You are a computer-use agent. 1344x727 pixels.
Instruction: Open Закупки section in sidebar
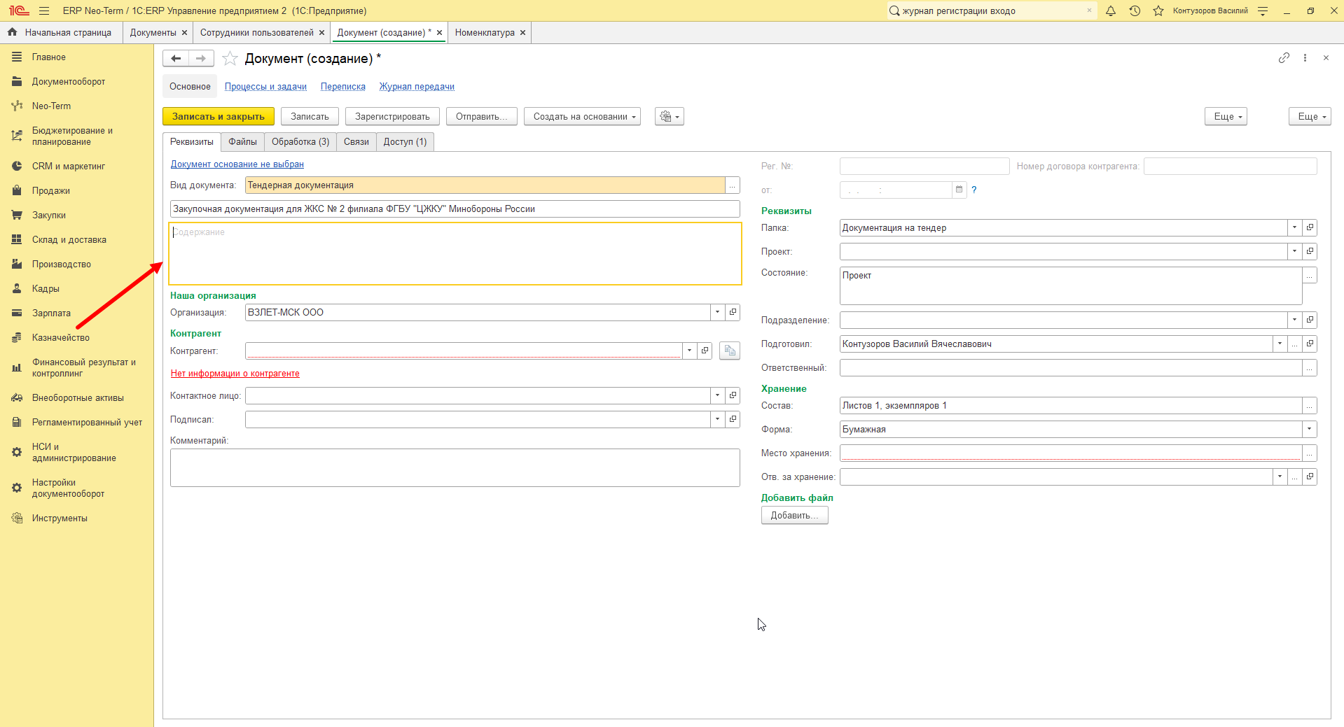tap(49, 215)
